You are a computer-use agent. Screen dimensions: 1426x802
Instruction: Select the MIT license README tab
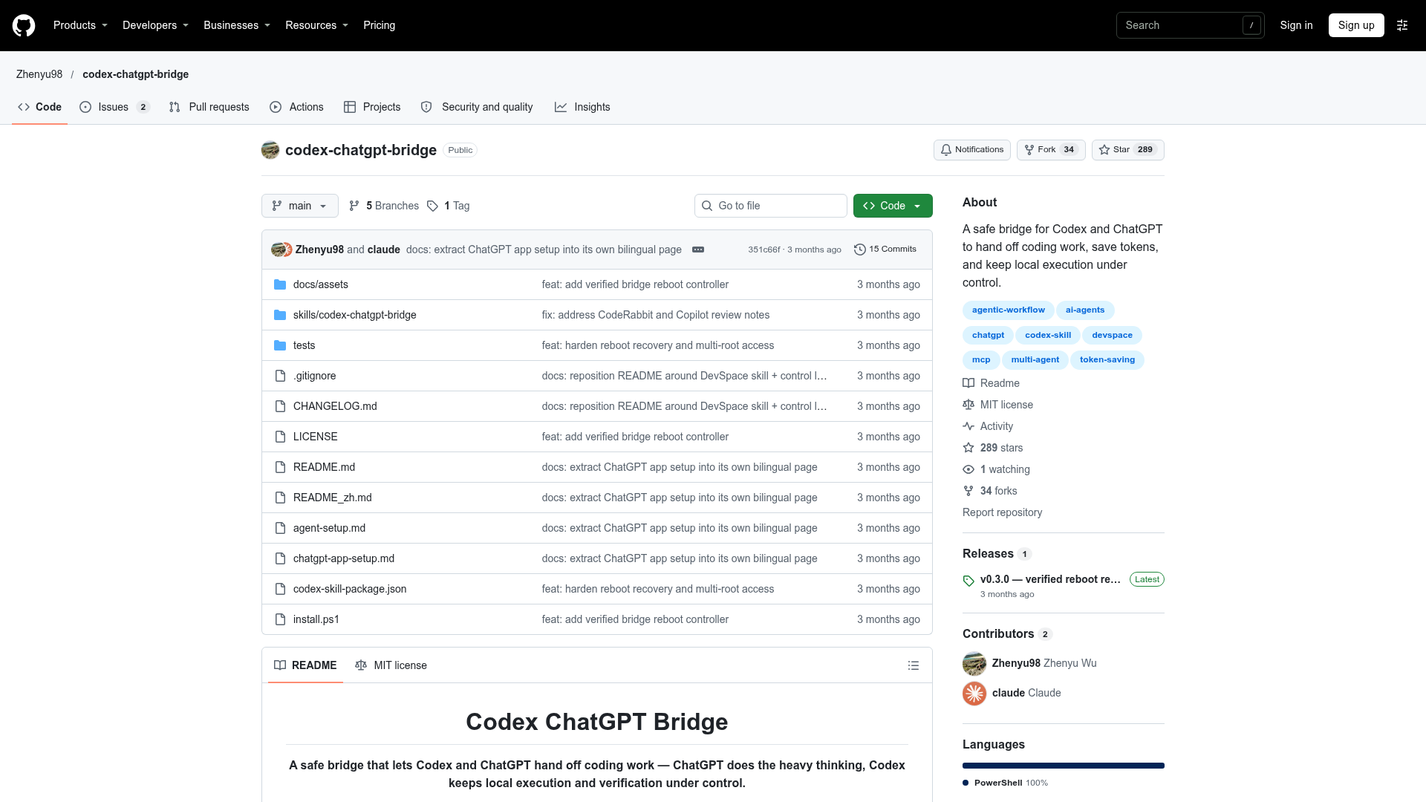click(x=391, y=665)
